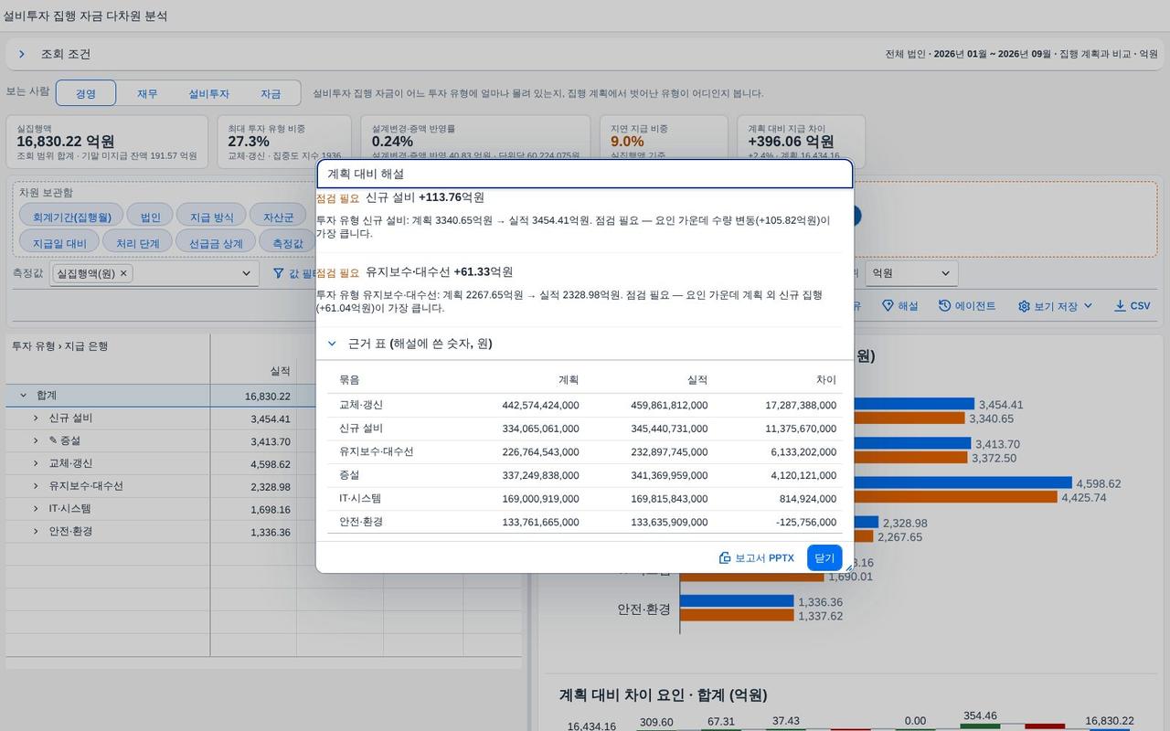Expand the 조회 조건 panel
The height and width of the screenshot is (731, 1170).
pyautogui.click(x=22, y=55)
